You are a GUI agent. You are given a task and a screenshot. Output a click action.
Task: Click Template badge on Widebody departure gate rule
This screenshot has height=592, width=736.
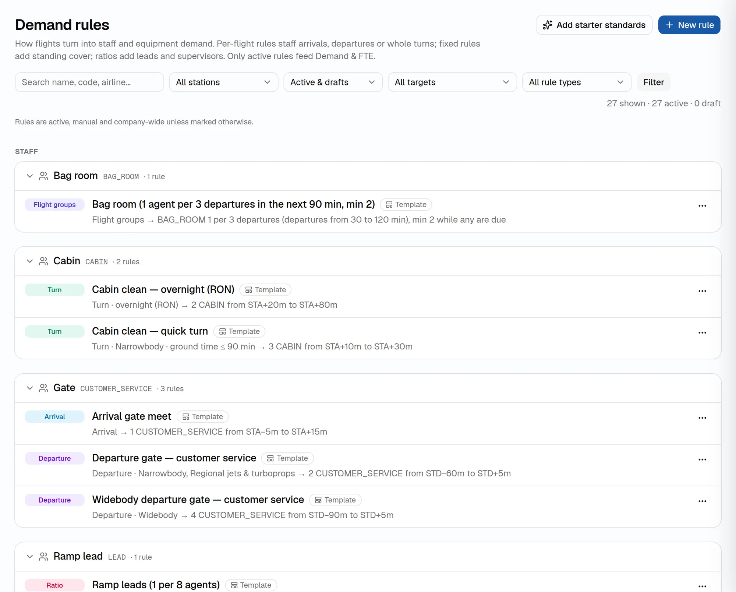(x=335, y=500)
